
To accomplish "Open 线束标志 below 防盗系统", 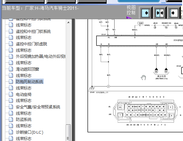I will (24, 126).
